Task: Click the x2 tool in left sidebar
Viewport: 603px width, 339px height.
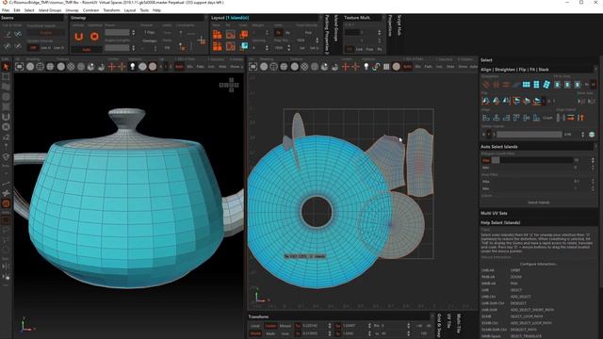Action: tap(6, 137)
